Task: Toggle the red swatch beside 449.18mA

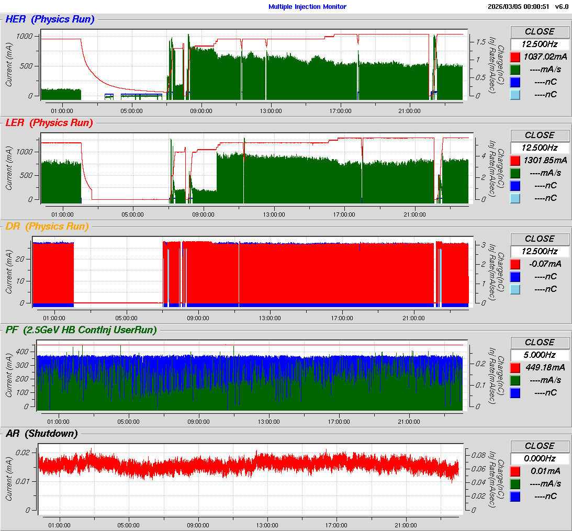Action: point(515,367)
